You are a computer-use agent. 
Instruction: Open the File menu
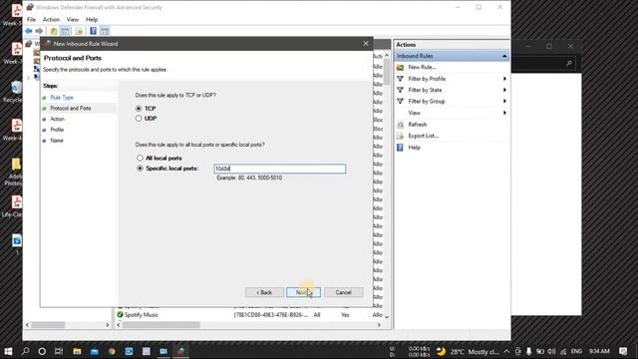(31, 20)
